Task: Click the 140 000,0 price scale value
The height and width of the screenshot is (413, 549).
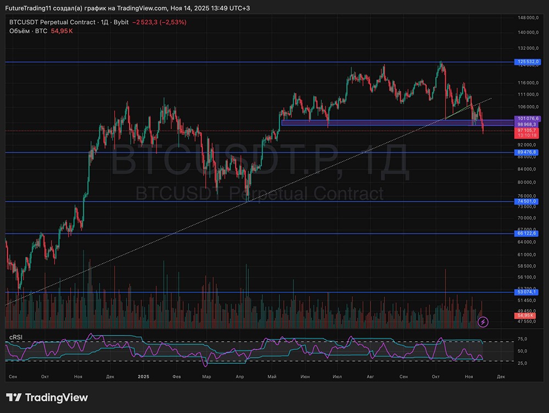Action: (528, 32)
